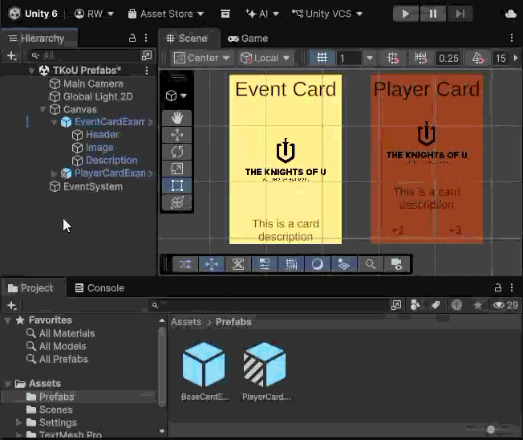Select the Rotate tool
This screenshot has height=440, width=523.
(x=176, y=152)
